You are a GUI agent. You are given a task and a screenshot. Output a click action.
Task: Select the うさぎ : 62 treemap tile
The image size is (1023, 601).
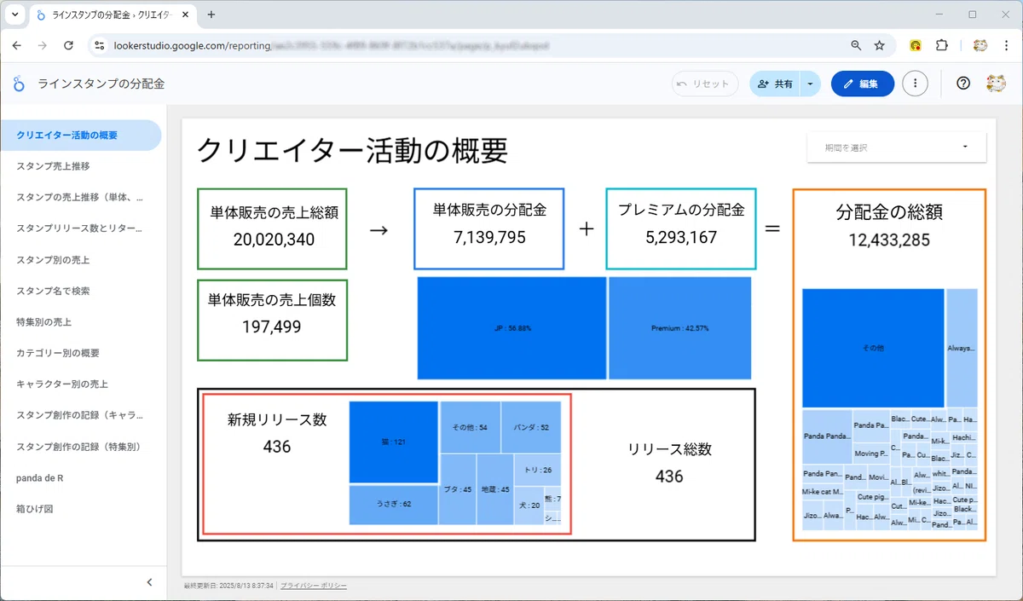[x=393, y=505]
